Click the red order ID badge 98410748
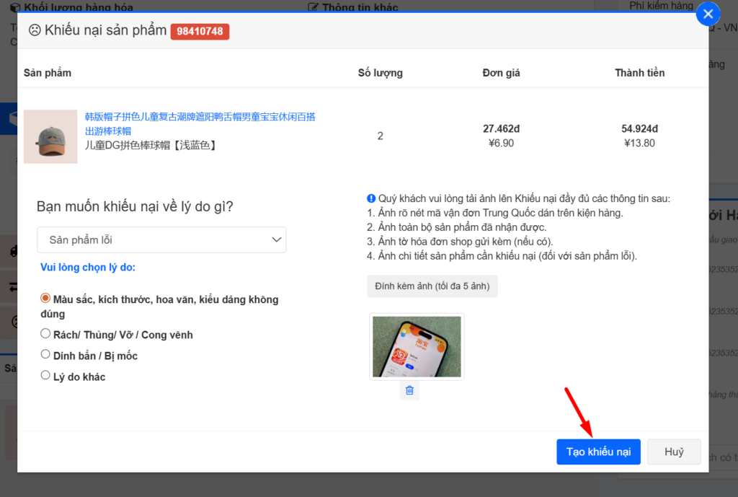The height and width of the screenshot is (497, 738). point(200,31)
